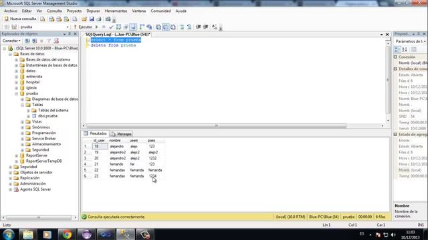The image size is (428, 240).
Task: Click the Object Explorer filter icon
Action: coord(49,41)
